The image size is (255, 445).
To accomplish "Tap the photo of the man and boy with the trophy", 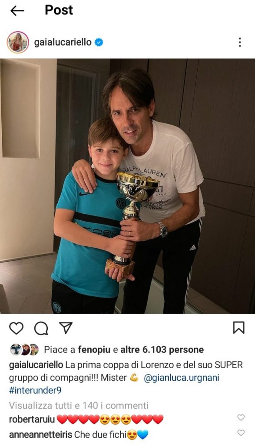I will [x=127, y=186].
